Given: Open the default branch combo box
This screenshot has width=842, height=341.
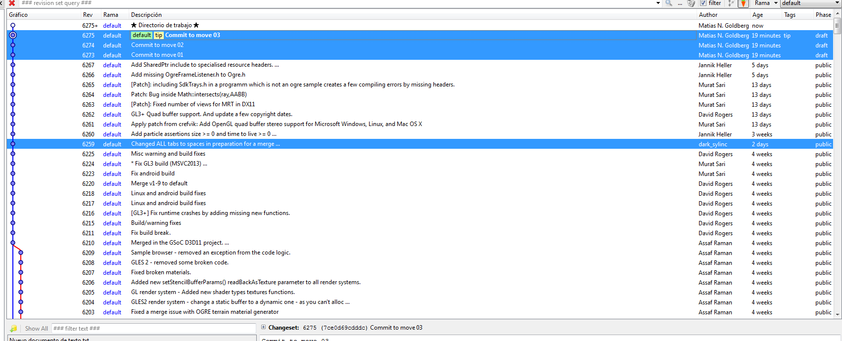Looking at the screenshot, I should pos(810,3).
